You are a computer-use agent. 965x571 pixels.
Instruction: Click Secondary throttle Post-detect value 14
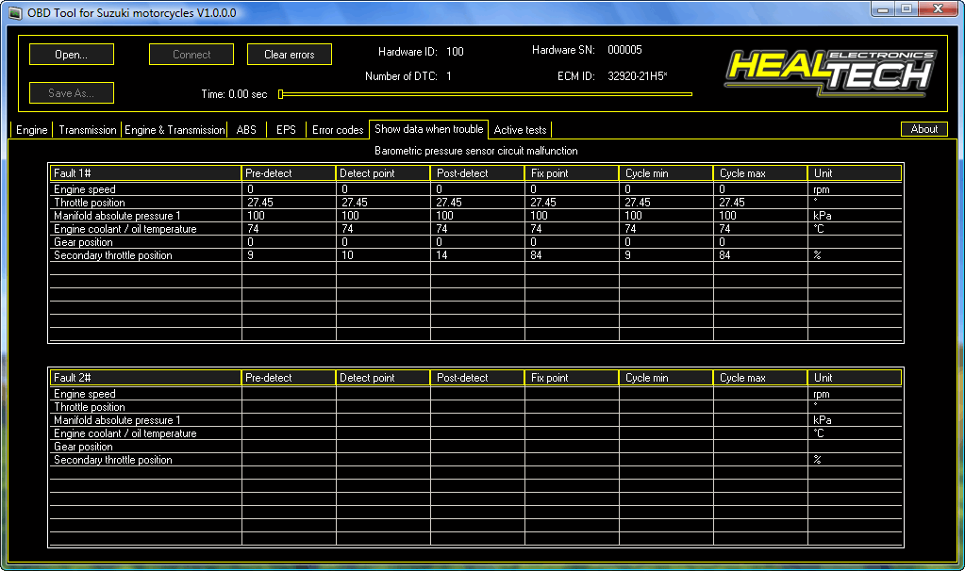pyautogui.click(x=441, y=255)
